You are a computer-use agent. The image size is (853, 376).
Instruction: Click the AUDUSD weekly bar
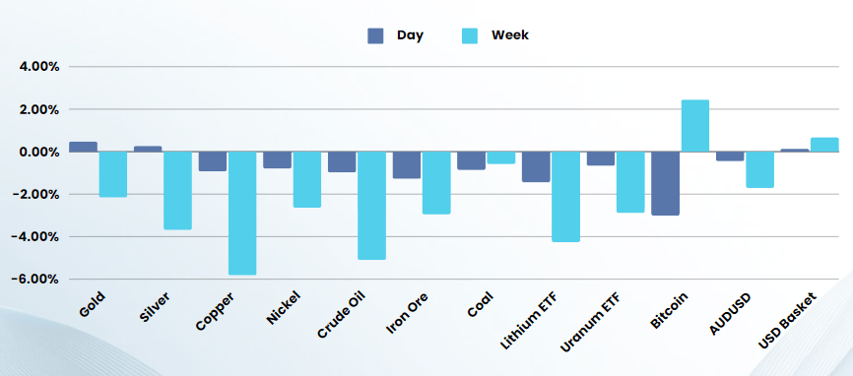pos(760,169)
